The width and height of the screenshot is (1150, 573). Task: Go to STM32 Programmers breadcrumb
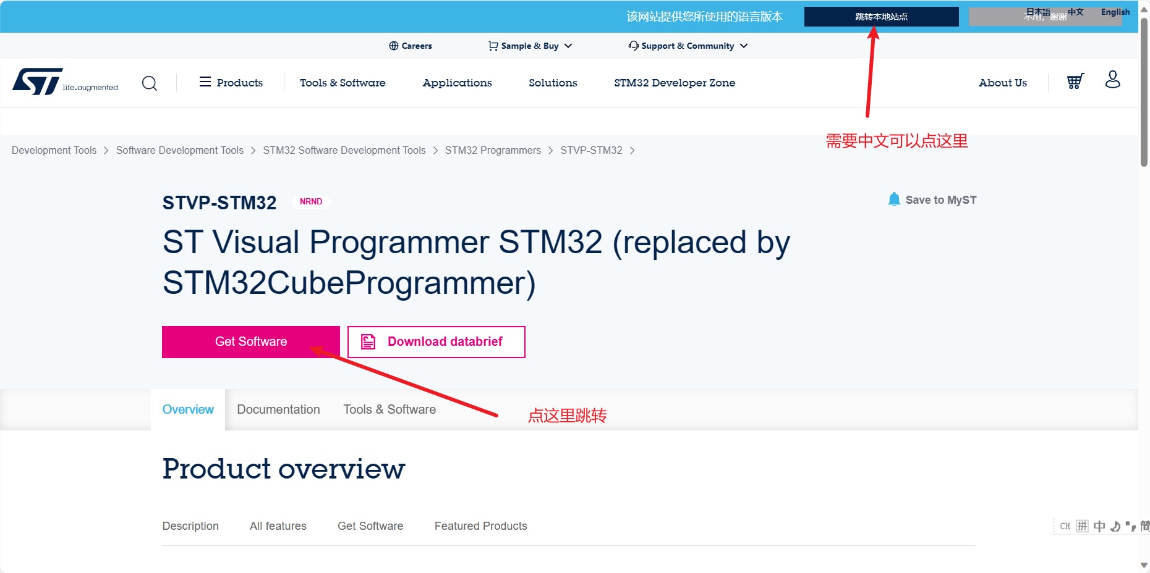[493, 151]
